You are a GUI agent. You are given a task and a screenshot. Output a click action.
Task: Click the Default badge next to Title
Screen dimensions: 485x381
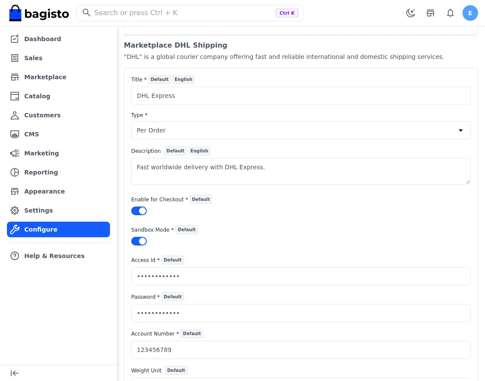point(160,80)
